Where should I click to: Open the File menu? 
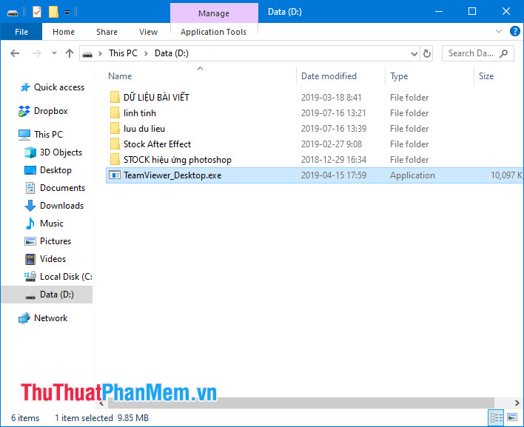(x=21, y=32)
